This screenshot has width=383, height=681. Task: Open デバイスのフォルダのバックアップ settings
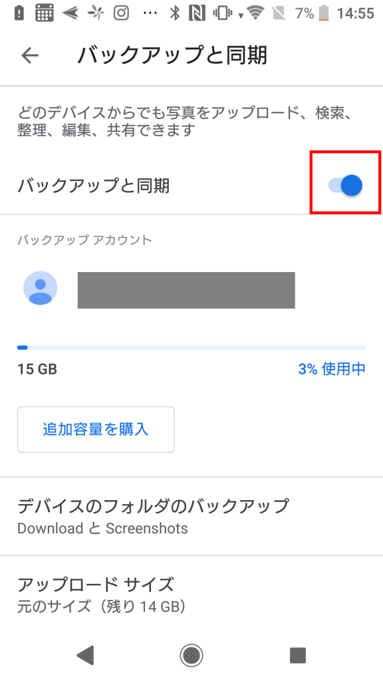click(191, 516)
